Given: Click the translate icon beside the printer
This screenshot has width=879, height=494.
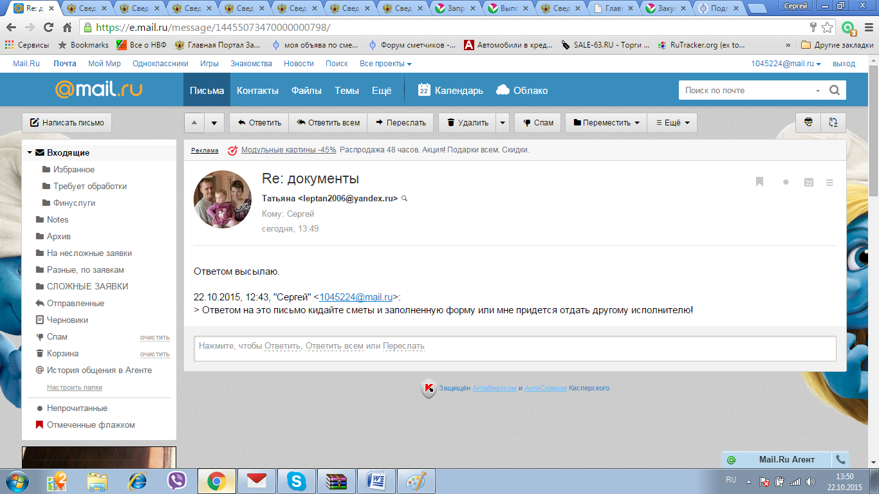Looking at the screenshot, I should (x=833, y=123).
